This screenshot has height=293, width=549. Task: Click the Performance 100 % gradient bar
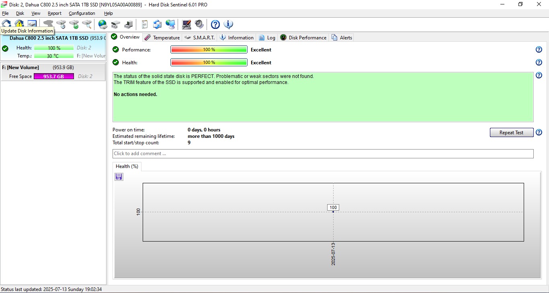point(209,50)
